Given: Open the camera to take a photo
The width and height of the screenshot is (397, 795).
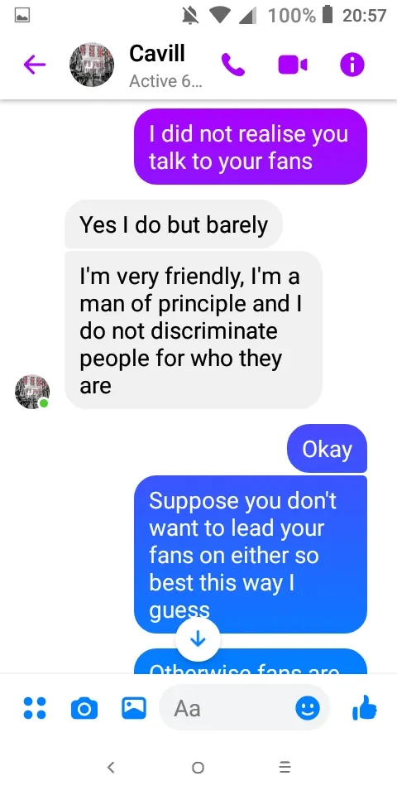Looking at the screenshot, I should click(84, 708).
